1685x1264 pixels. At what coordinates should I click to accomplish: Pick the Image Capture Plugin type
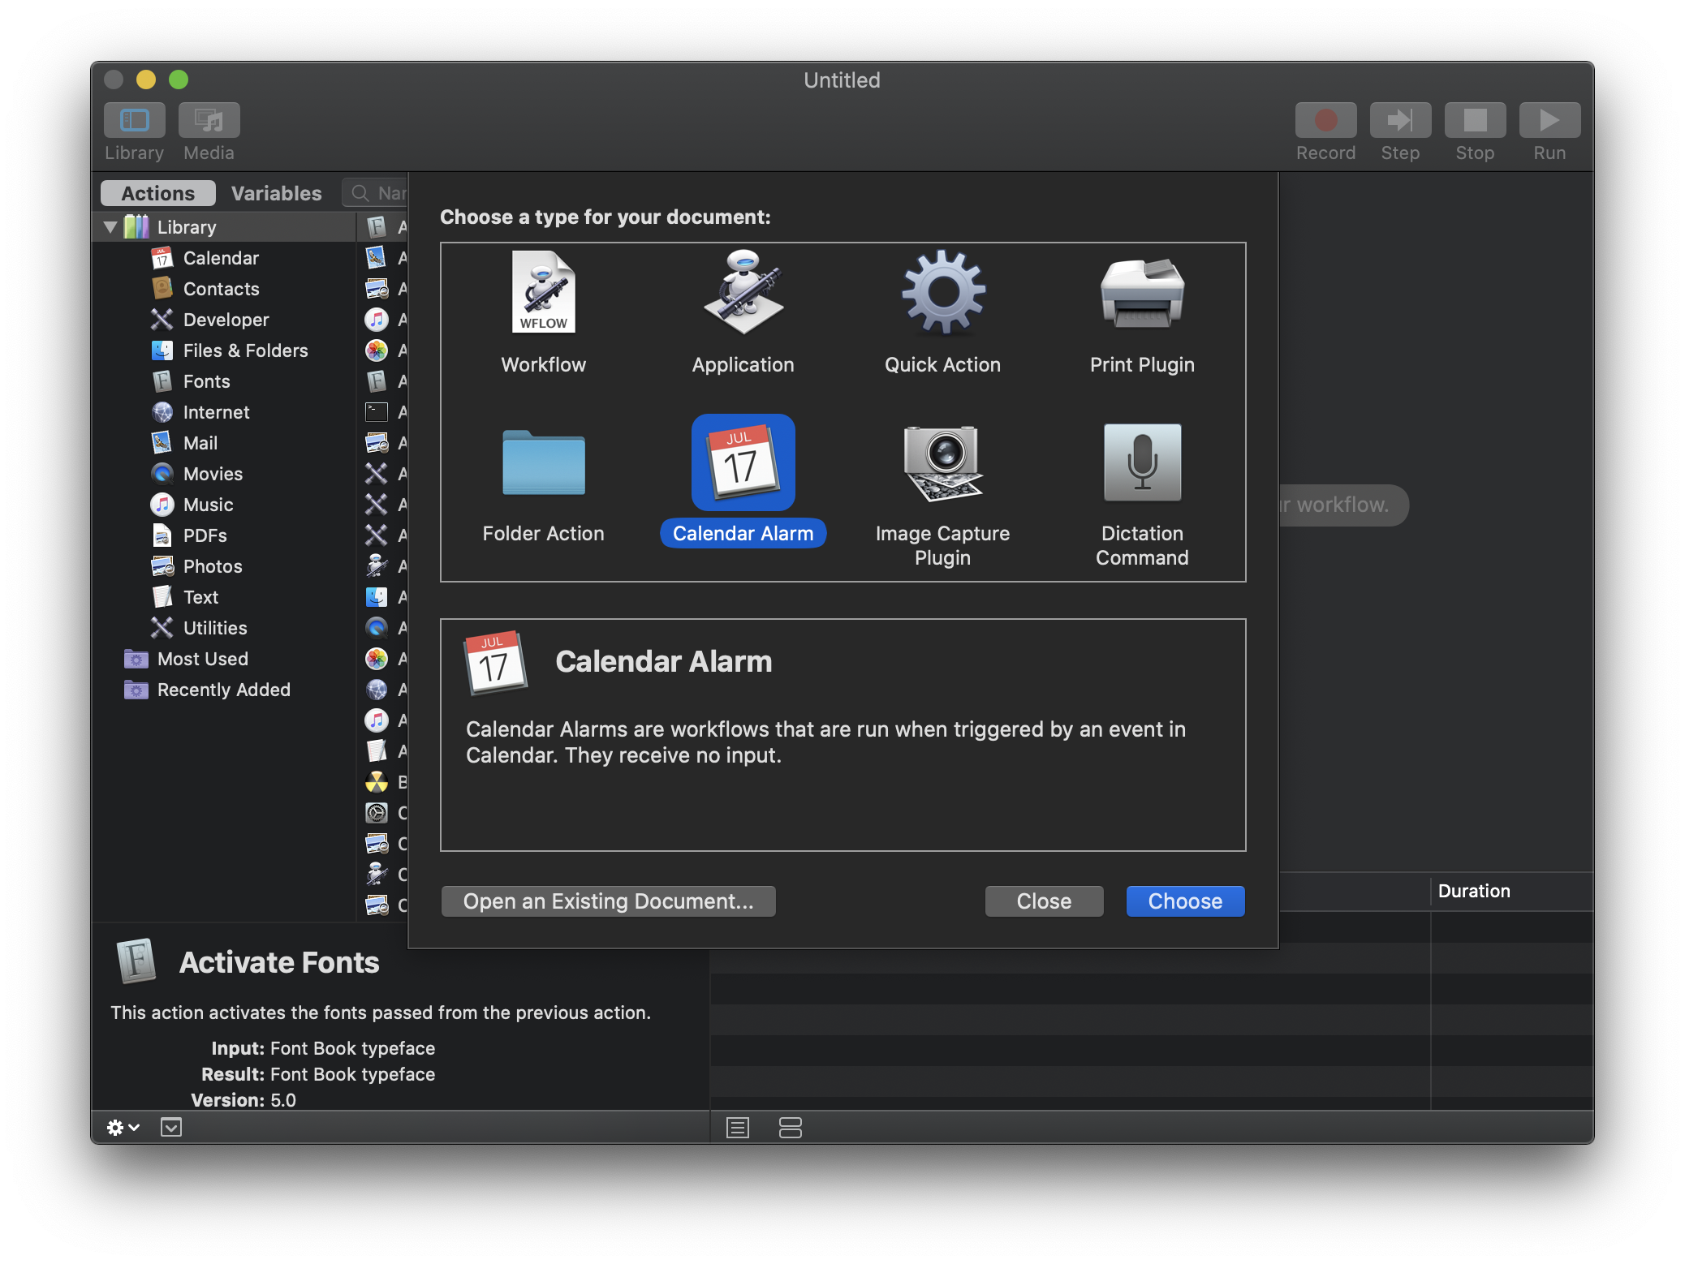pyautogui.click(x=942, y=495)
